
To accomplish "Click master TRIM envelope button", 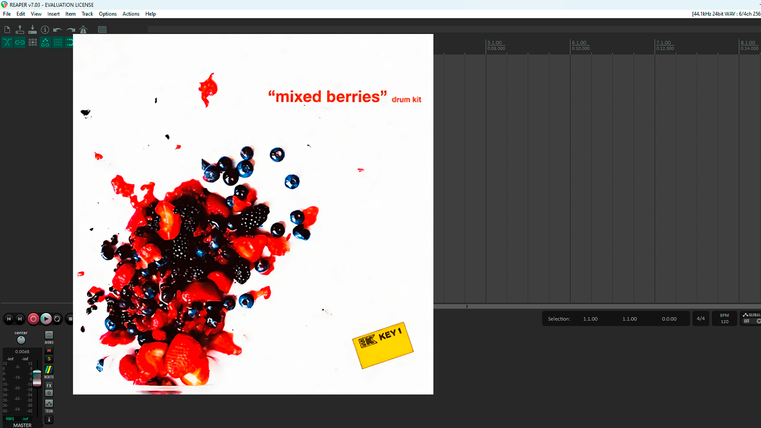I will (49, 403).
